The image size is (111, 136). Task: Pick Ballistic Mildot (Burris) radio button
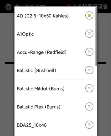[89, 88]
